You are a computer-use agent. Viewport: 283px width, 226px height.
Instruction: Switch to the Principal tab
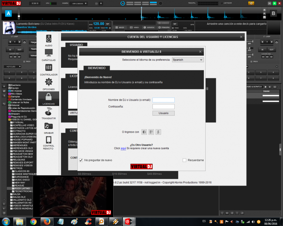click(x=164, y=27)
